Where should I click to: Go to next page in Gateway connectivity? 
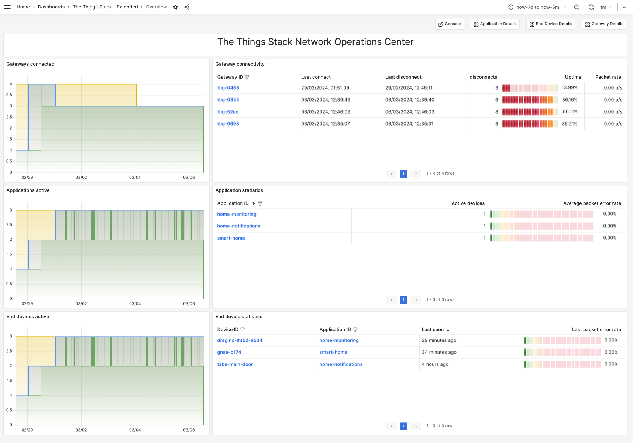[x=416, y=174]
